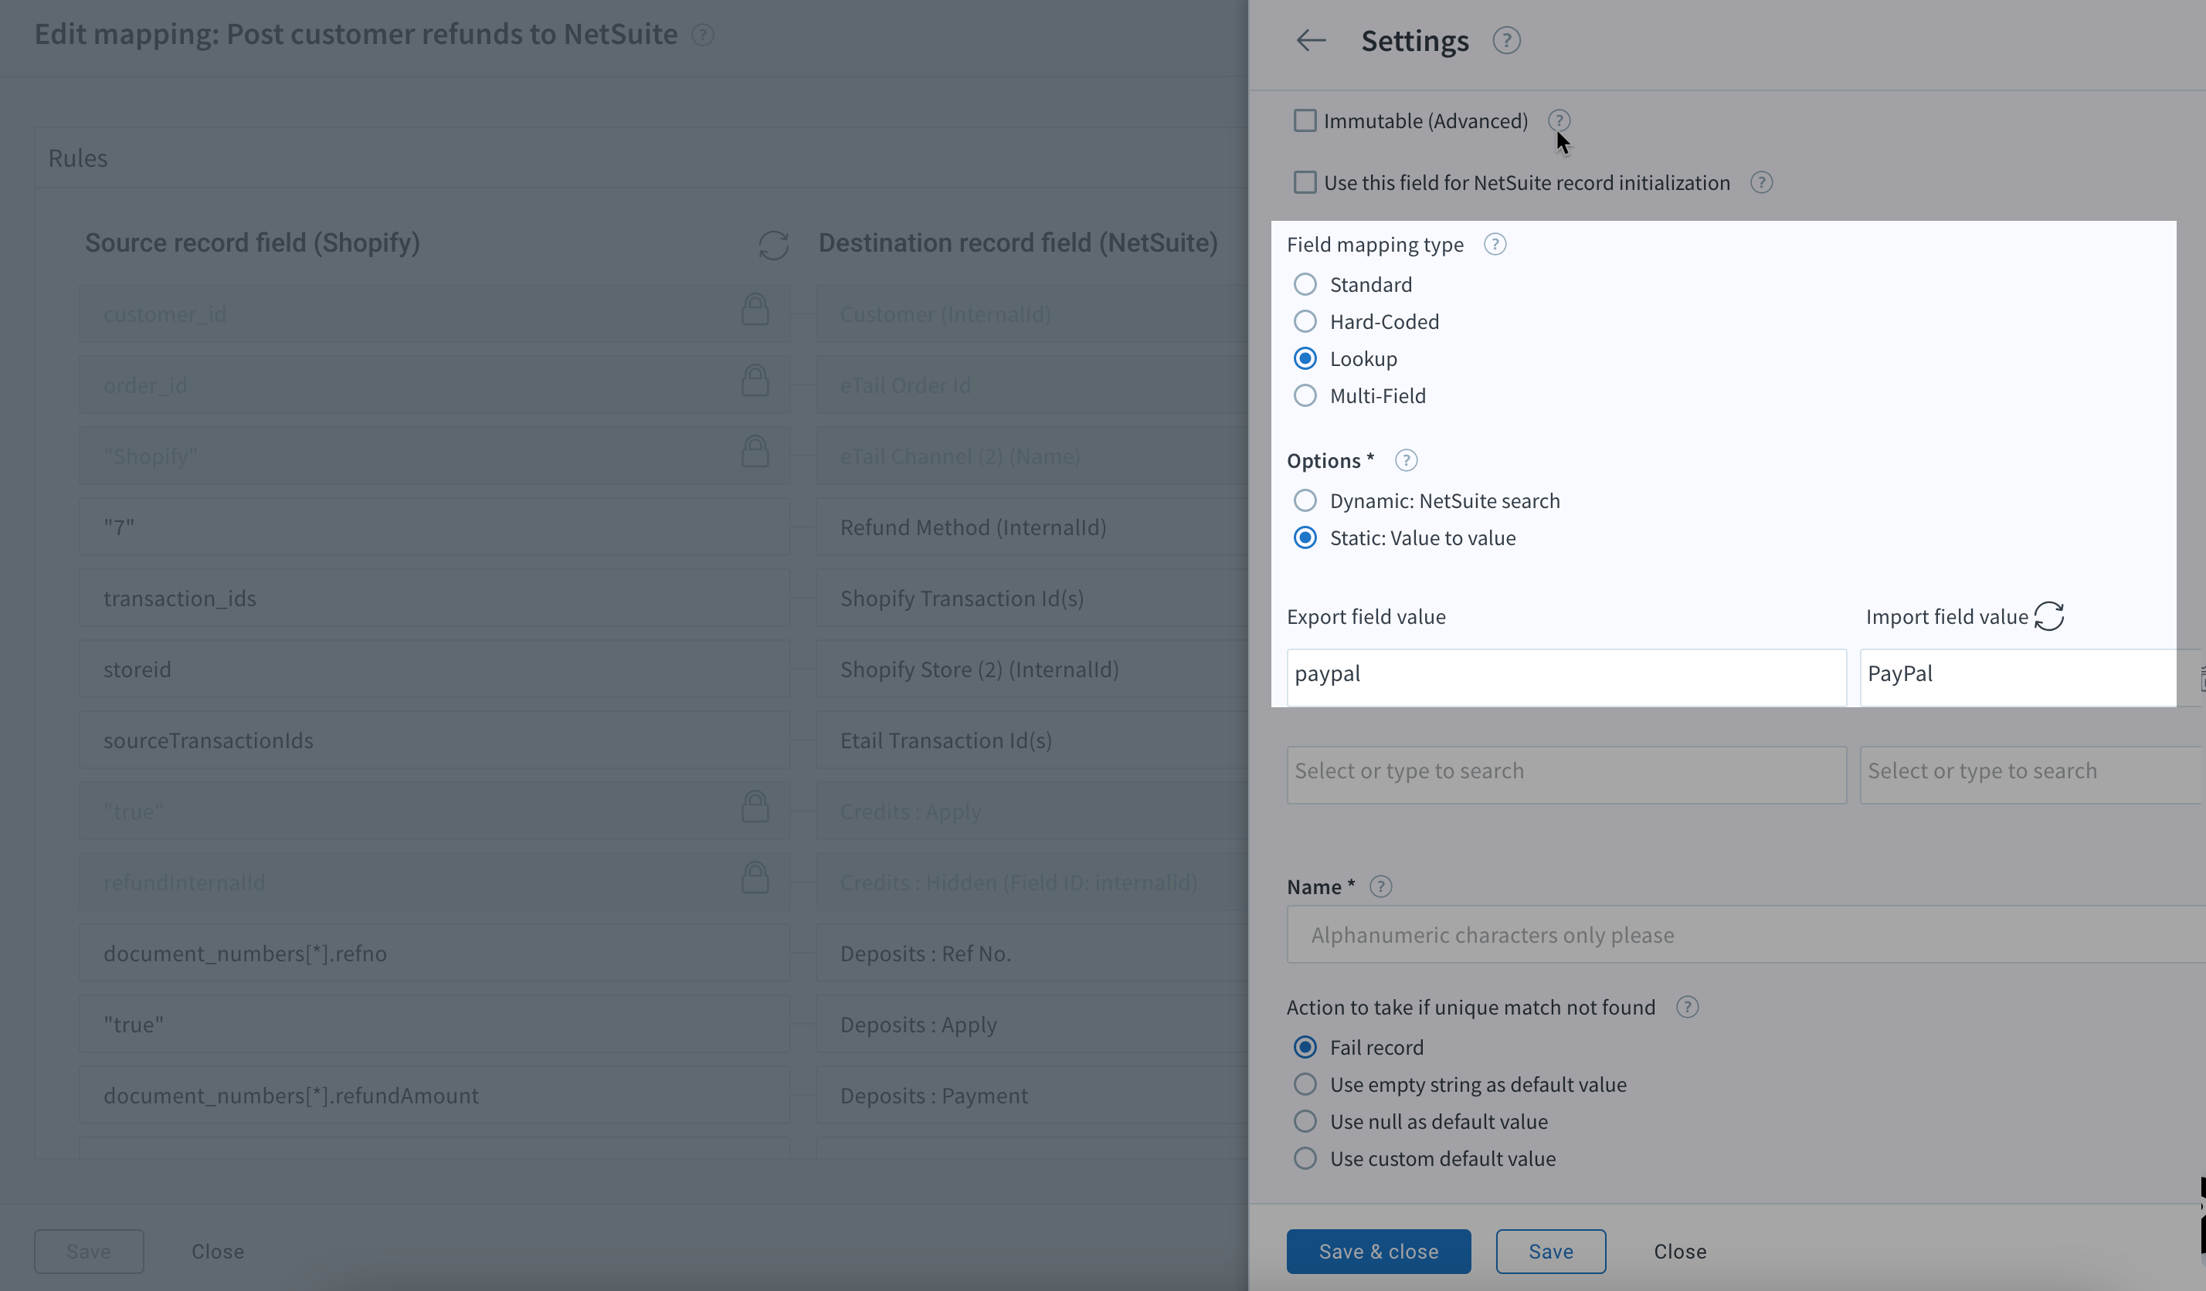Screen dimensions: 2206x1291
Task: Refresh destination record fields icon
Action: (773, 245)
